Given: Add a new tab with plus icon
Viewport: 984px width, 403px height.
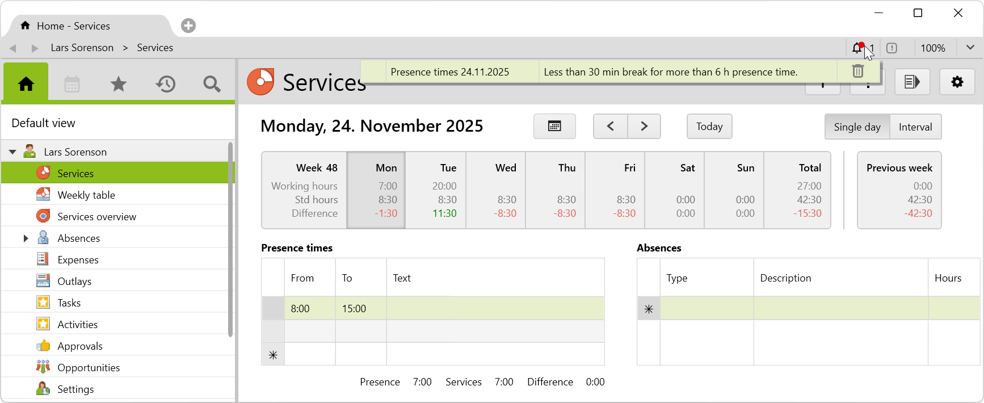Looking at the screenshot, I should tap(188, 26).
